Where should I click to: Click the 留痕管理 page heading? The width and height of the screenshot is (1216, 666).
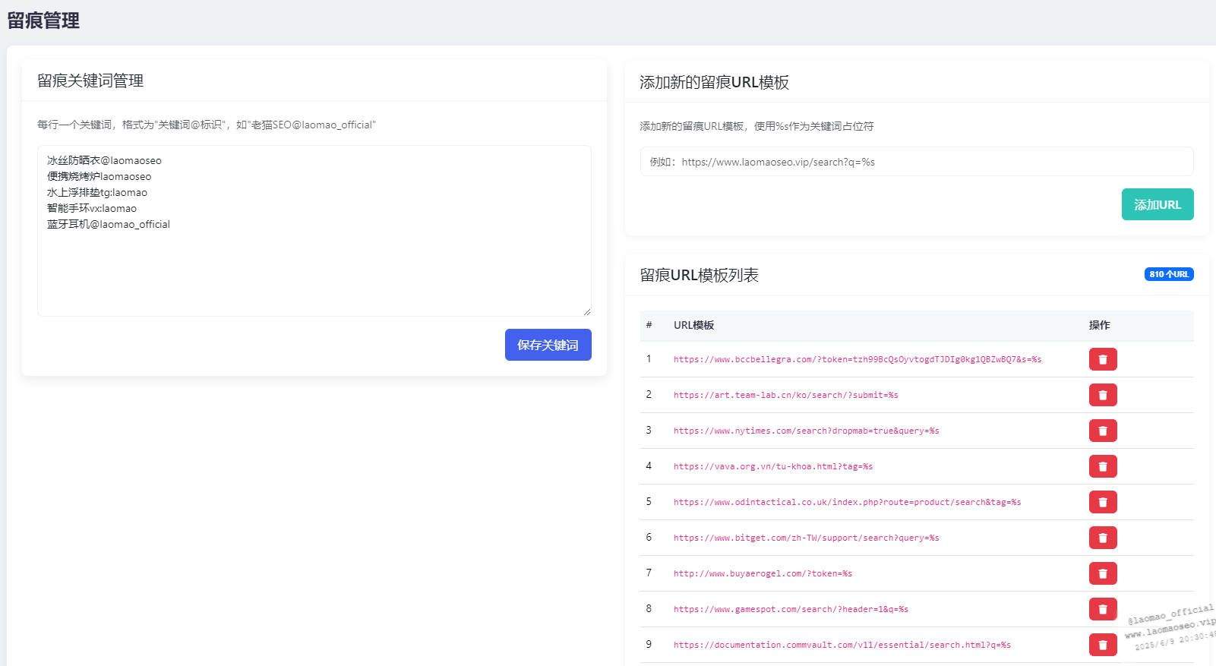pyautogui.click(x=43, y=21)
